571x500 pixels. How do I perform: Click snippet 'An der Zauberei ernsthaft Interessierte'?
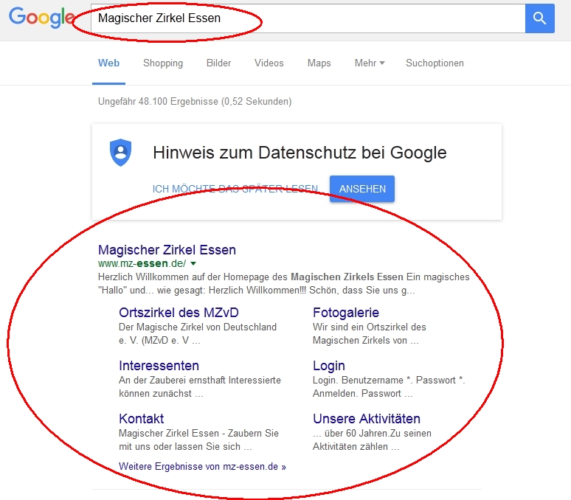(x=200, y=380)
